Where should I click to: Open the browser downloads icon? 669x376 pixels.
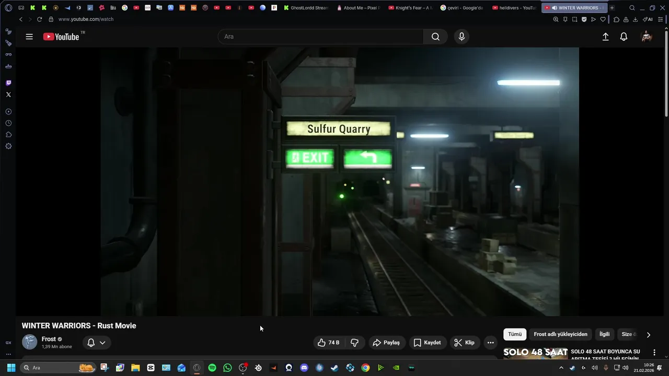click(635, 19)
